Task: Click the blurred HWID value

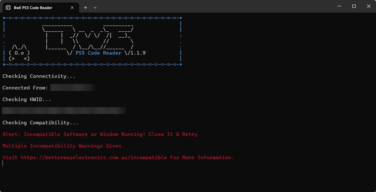Action: 64,111
